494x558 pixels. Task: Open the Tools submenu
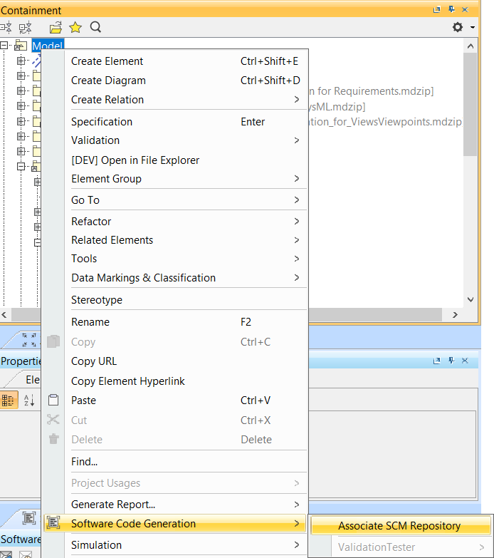(x=175, y=259)
